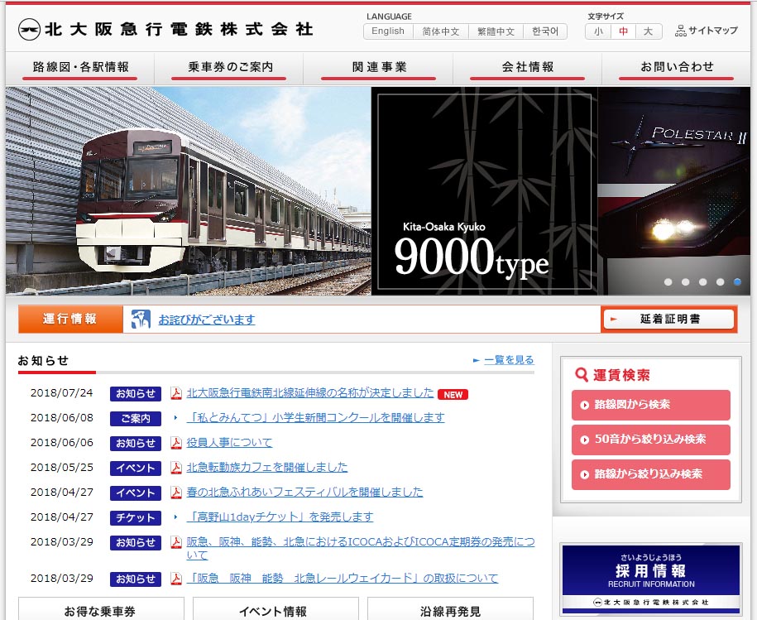Set font size to large (大)
The height and width of the screenshot is (620, 757).
click(x=648, y=31)
